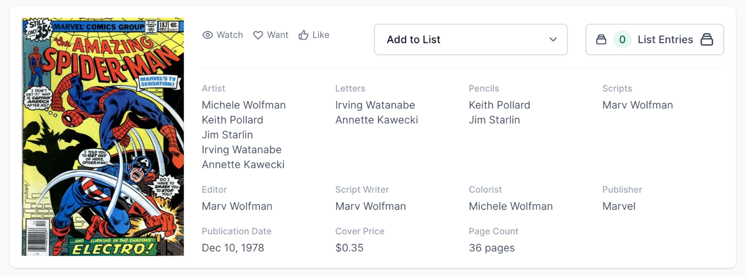
Task: Click the thumbs-up Like icon
Action: point(304,35)
